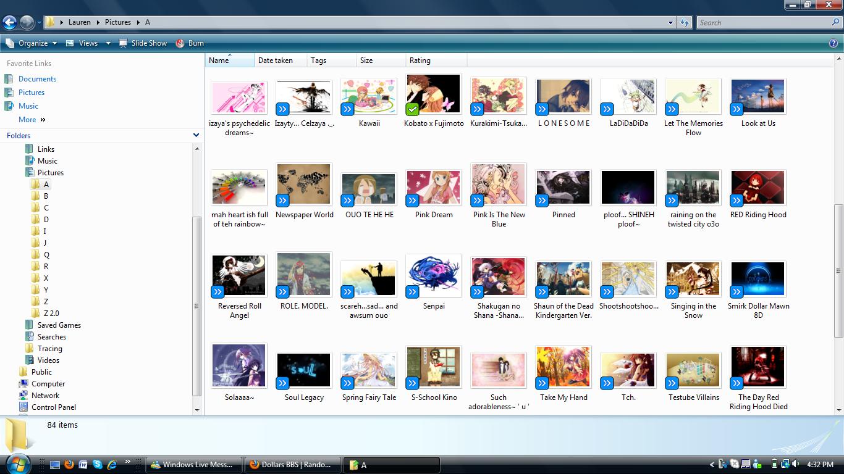Select Saved Games in folder tree
The image size is (844, 474).
click(x=59, y=325)
